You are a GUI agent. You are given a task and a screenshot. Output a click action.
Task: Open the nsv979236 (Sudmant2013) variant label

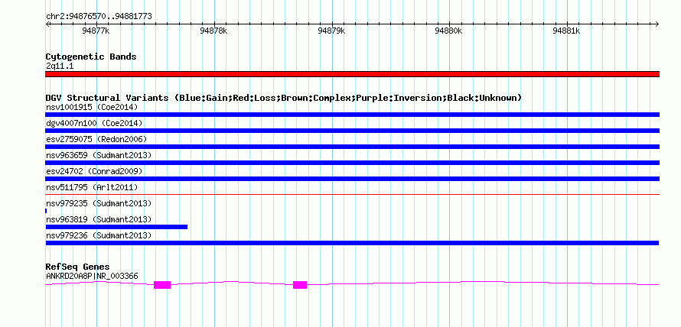click(99, 235)
